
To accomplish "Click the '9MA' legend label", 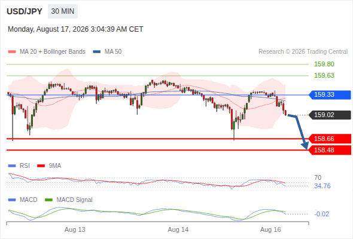I will click(55, 166).
